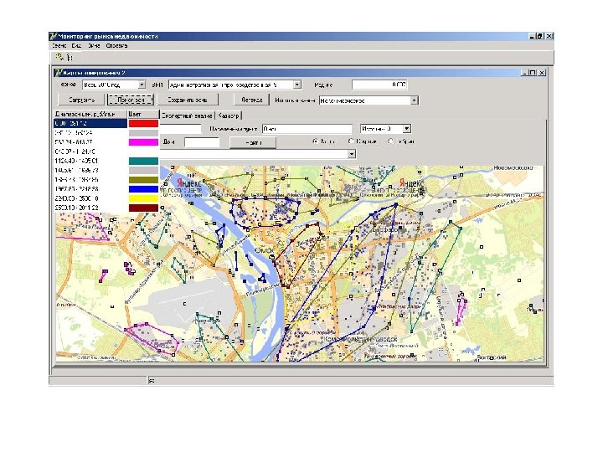
Task: Select the first map-type radio button
Action: pos(316,141)
